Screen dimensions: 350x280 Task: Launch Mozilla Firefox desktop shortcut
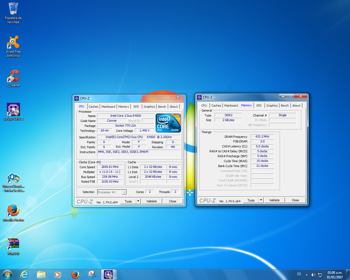(13, 213)
